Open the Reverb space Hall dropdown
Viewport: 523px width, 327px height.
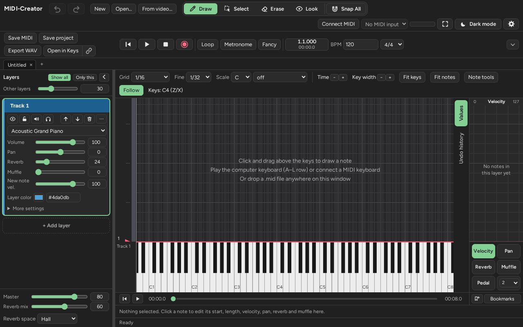pyautogui.click(x=57, y=319)
